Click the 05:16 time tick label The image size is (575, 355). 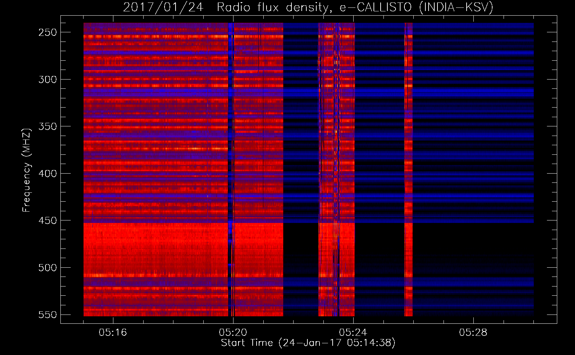(x=113, y=332)
